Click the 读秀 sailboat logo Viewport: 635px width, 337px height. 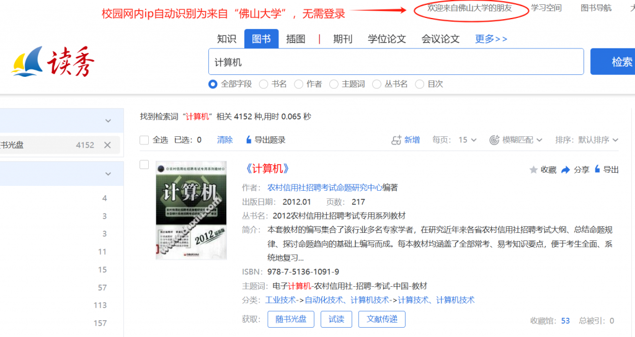click(x=53, y=61)
